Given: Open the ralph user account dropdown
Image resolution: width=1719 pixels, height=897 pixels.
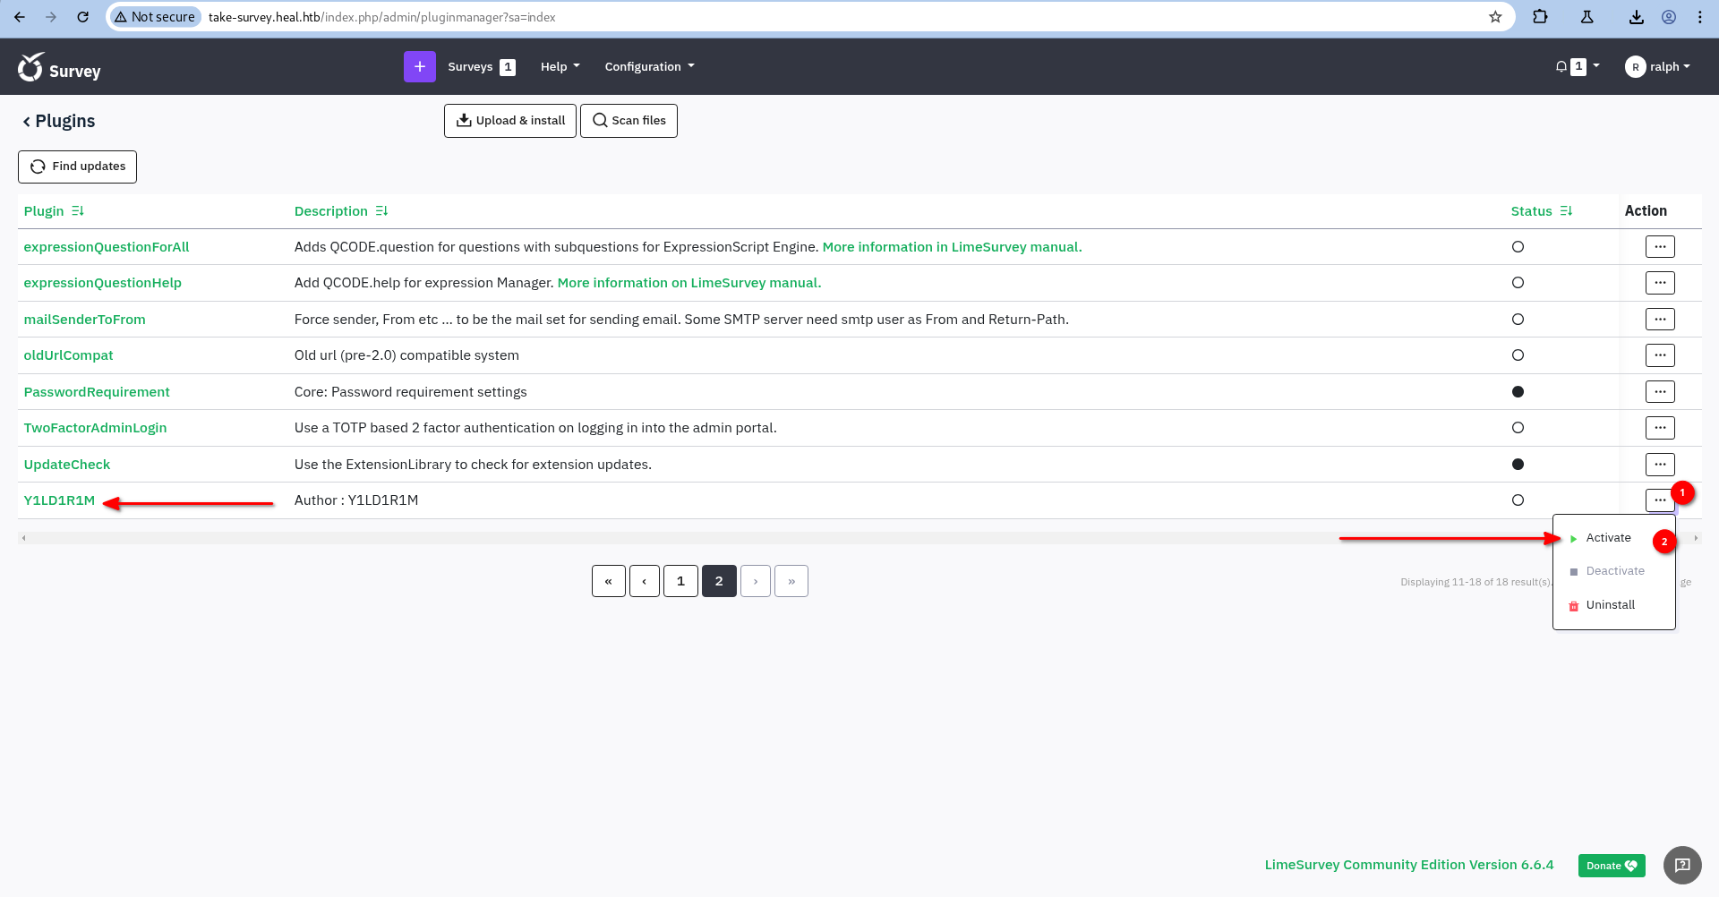Looking at the screenshot, I should (1658, 67).
